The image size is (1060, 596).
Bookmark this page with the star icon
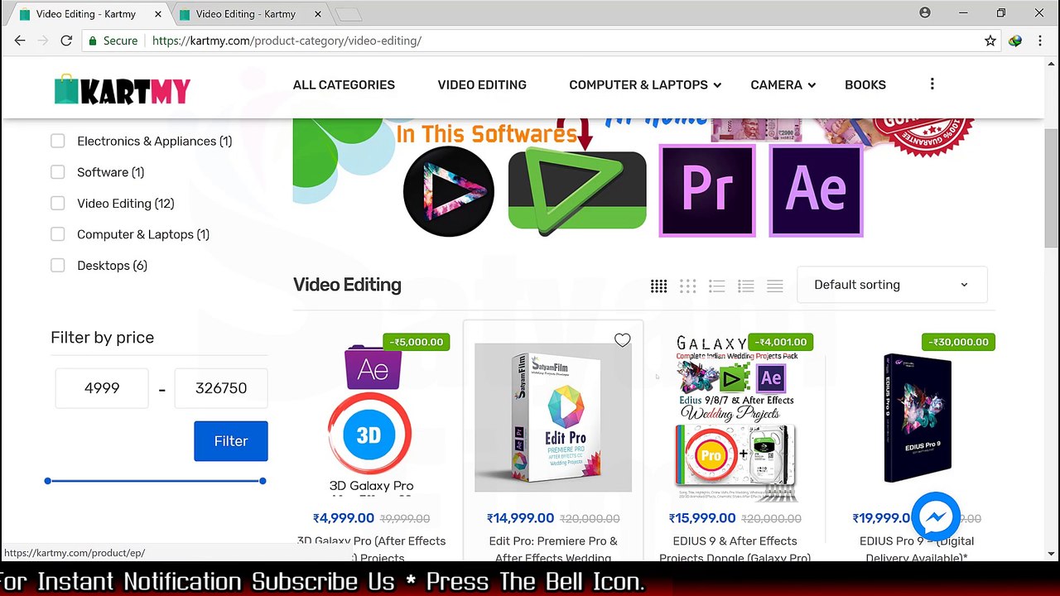990,41
